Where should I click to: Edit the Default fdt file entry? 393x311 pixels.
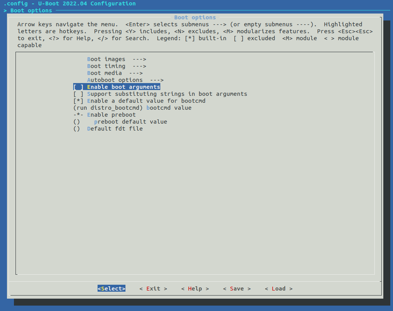click(108, 129)
